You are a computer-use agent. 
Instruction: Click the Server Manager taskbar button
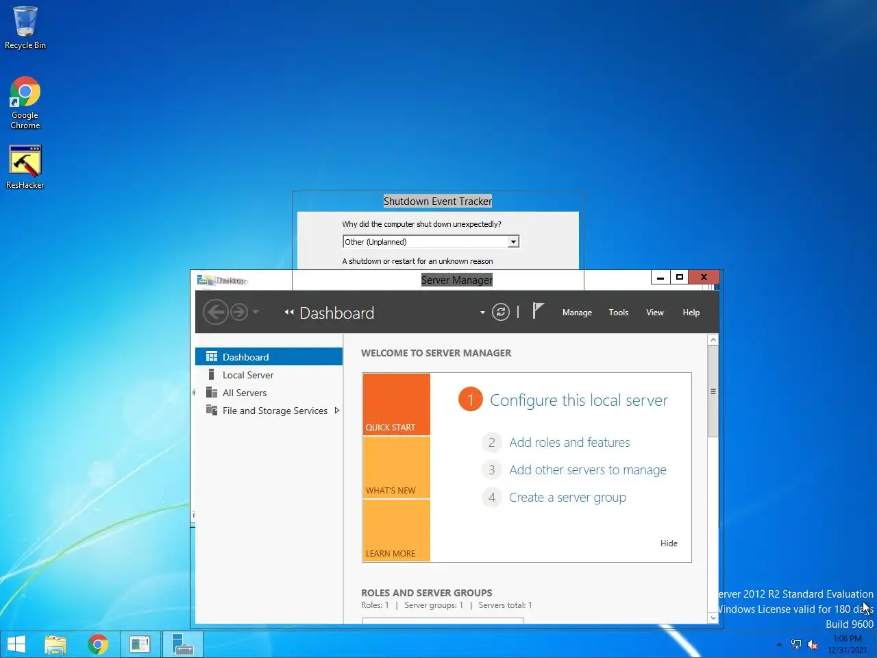[x=183, y=644]
